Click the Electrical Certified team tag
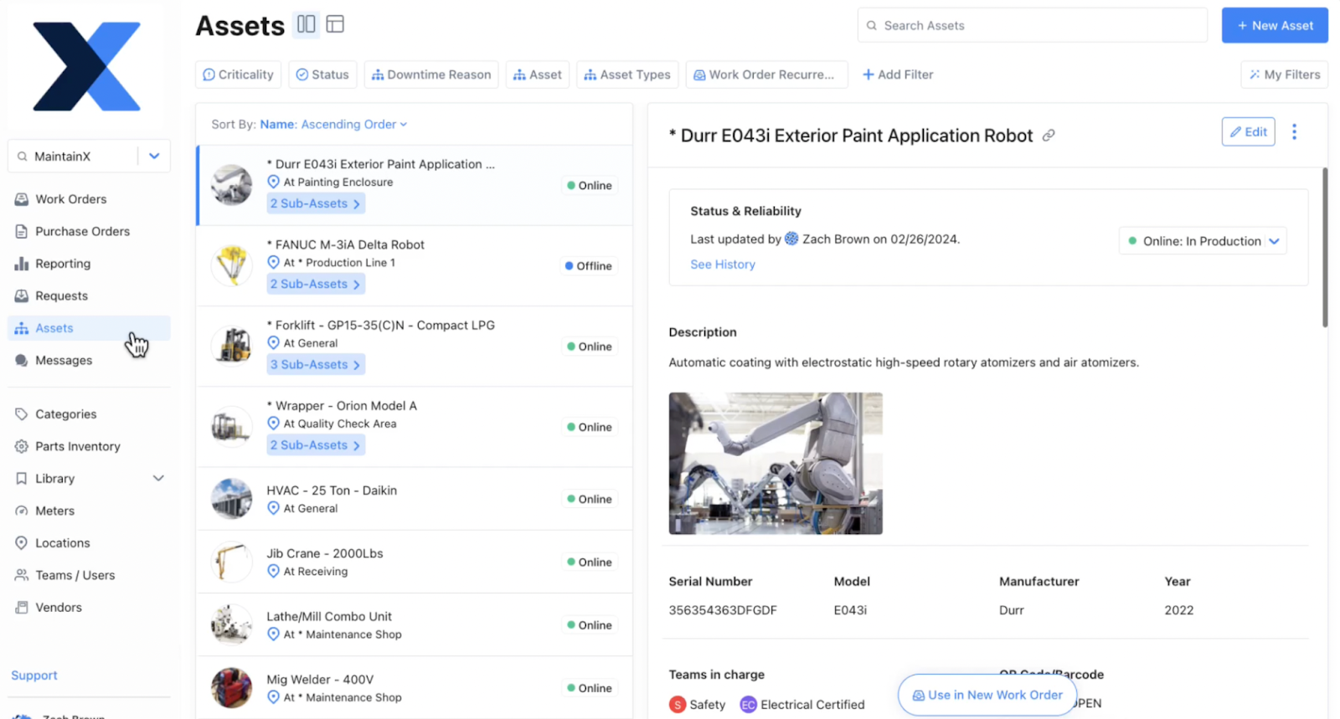 [802, 705]
